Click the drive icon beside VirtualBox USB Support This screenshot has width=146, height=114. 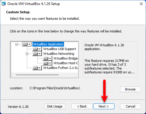coord(36,49)
